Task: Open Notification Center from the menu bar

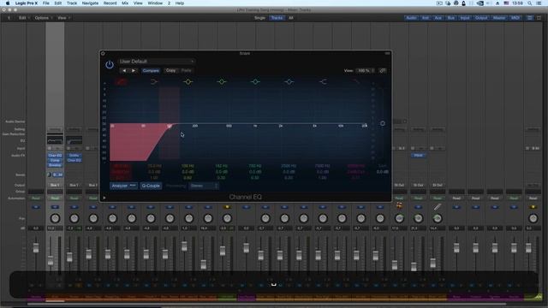Action: click(x=539, y=3)
